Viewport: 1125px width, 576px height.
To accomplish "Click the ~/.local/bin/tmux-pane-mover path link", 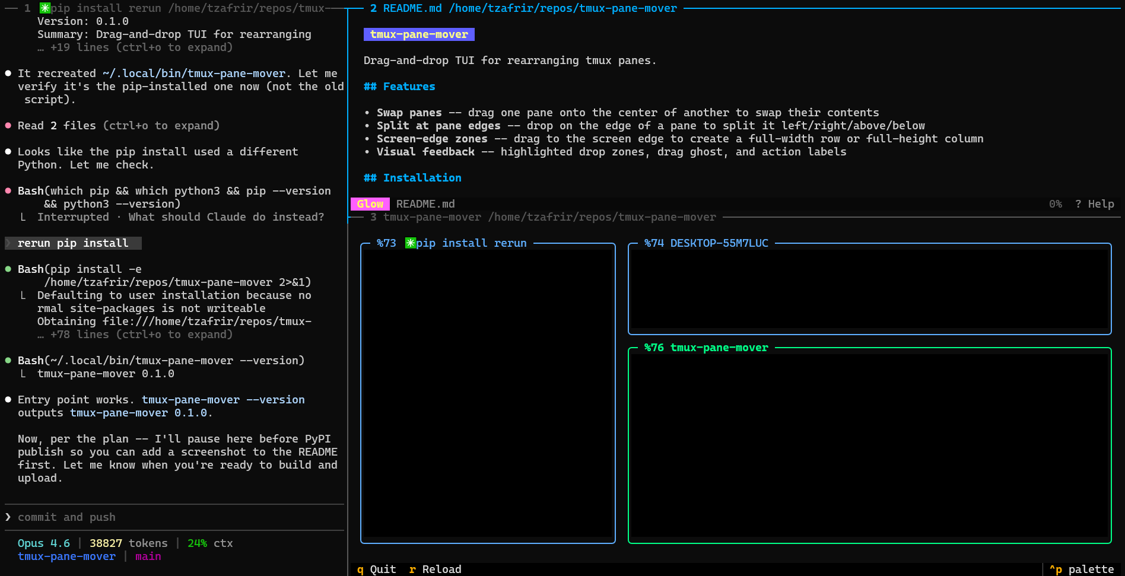I will click(x=194, y=74).
